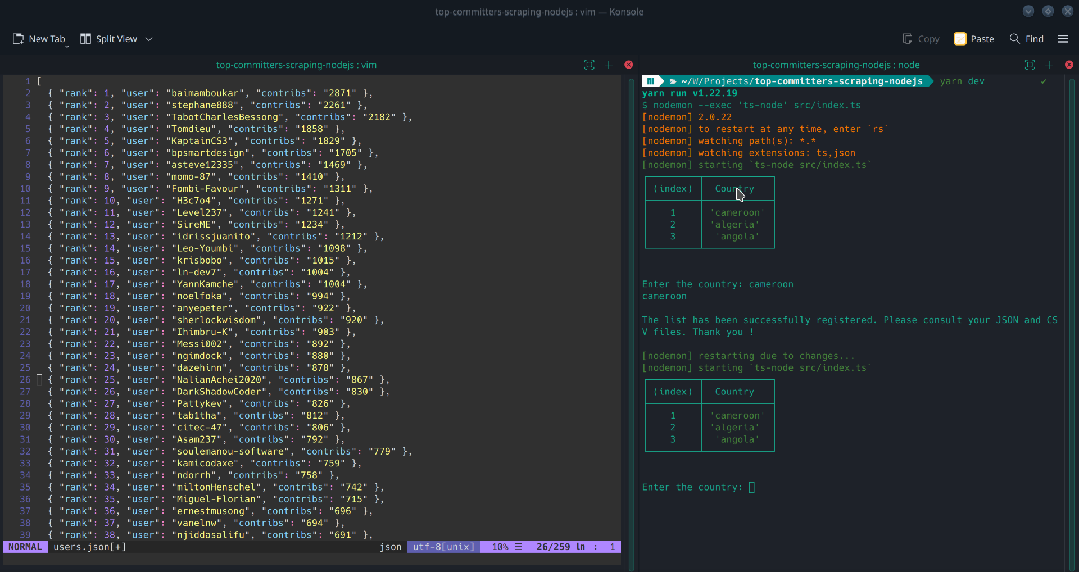Maximize the node pane with its expand icon
This screenshot has height=572, width=1079.
click(x=1030, y=65)
